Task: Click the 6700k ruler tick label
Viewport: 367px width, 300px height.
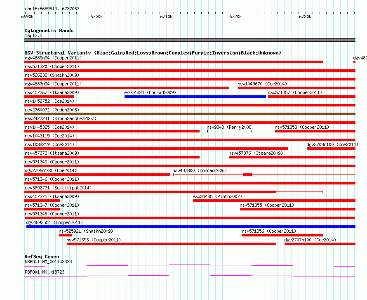Action: (x=96, y=17)
